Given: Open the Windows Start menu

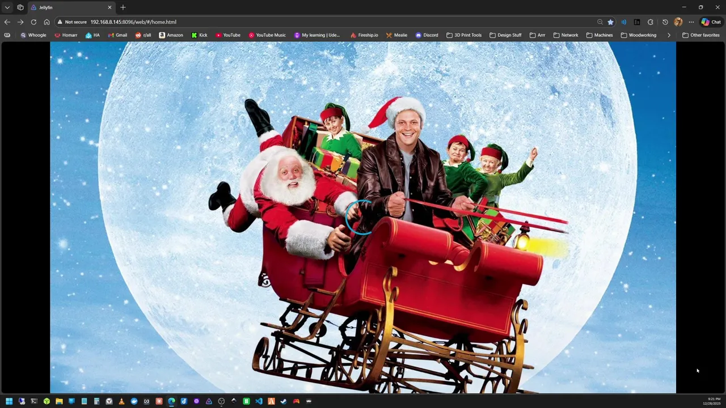Looking at the screenshot, I should coord(9,401).
